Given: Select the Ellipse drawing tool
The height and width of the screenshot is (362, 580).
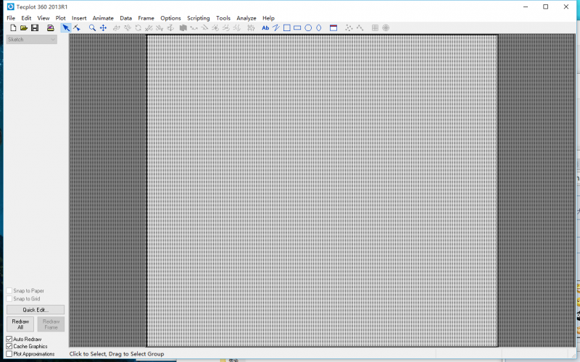Looking at the screenshot, I should pyautogui.click(x=319, y=28).
